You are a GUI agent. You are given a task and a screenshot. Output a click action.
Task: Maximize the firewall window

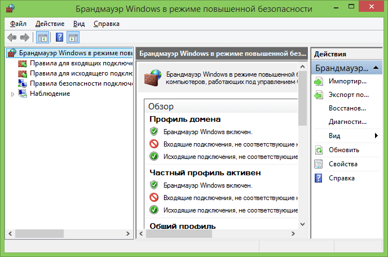pos(351,7)
